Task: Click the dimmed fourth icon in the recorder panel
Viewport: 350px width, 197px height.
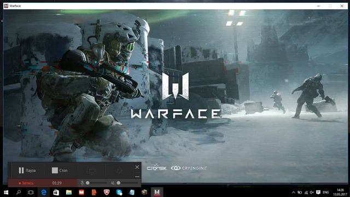Action: coord(120,171)
